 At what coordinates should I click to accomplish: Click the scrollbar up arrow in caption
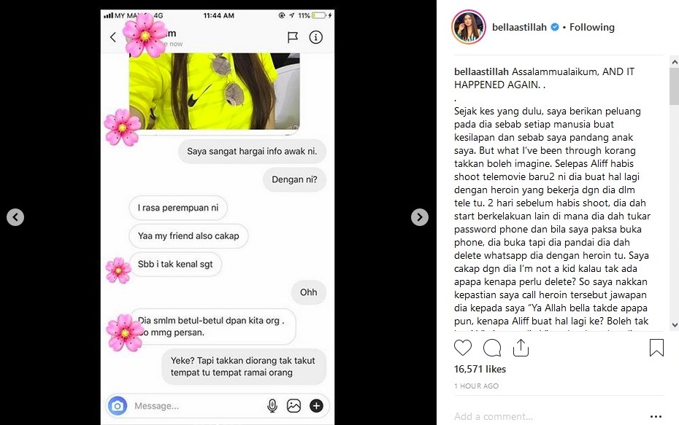click(x=674, y=62)
